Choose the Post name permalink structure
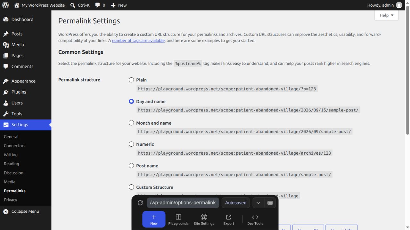The image size is (410, 230). pos(131,165)
